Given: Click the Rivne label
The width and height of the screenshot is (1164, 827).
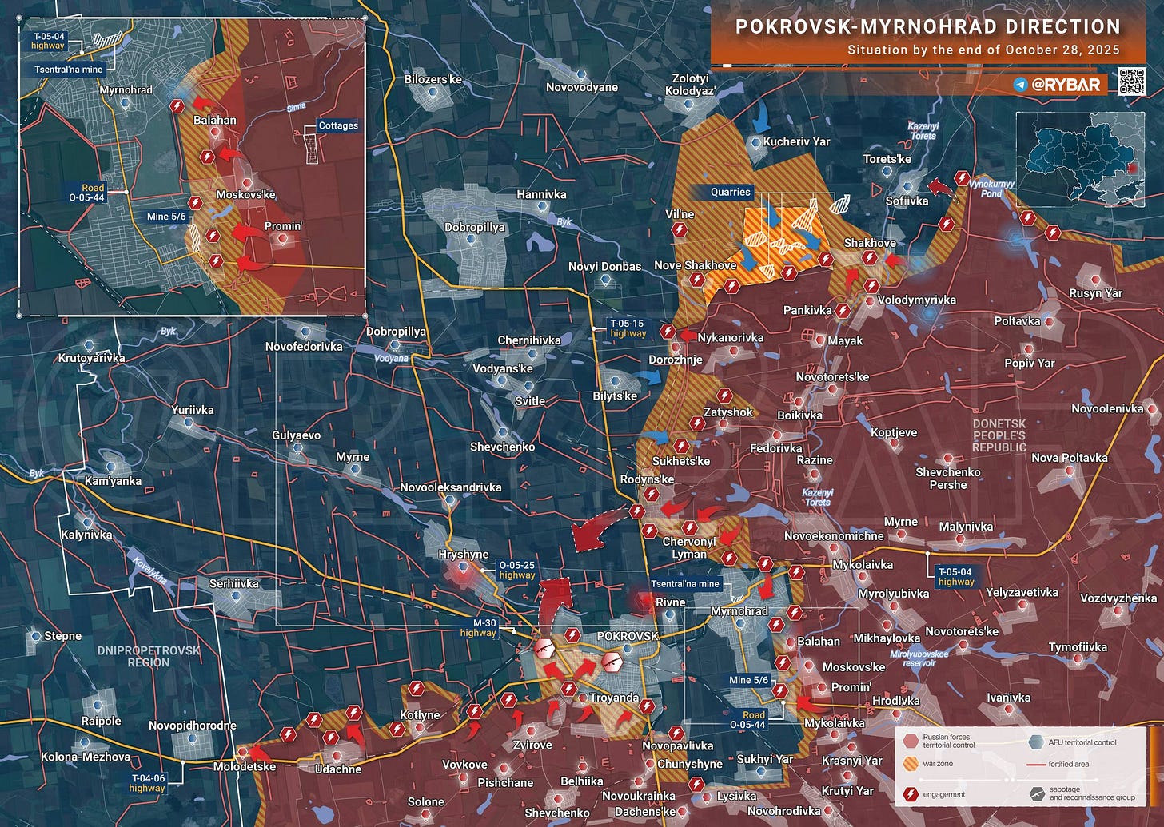Looking at the screenshot, I should (x=670, y=602).
